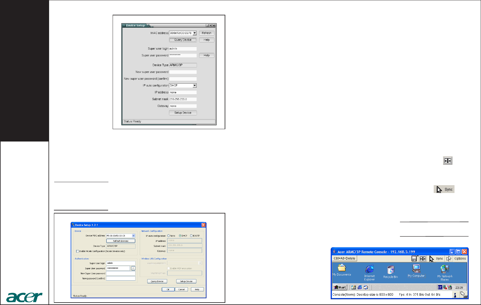Select the None radio button for IP auto configuration

[168, 236]
